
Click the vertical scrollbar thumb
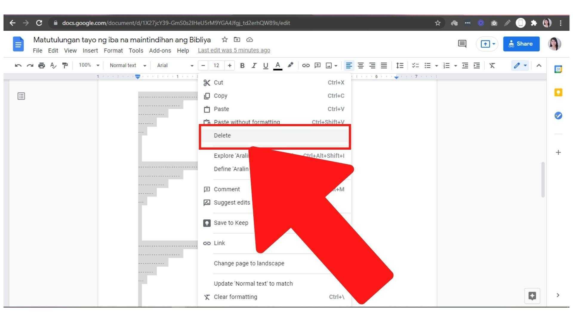click(543, 179)
